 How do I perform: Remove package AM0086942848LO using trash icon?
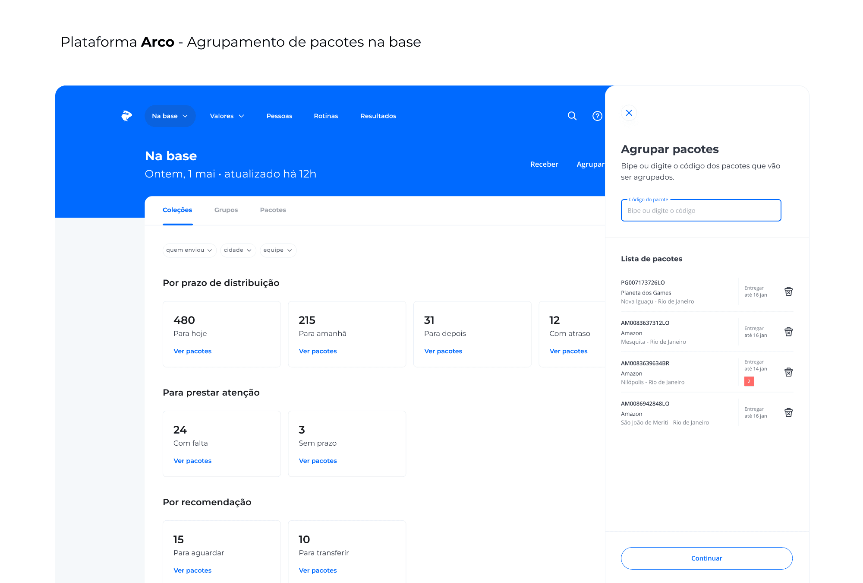pos(788,412)
